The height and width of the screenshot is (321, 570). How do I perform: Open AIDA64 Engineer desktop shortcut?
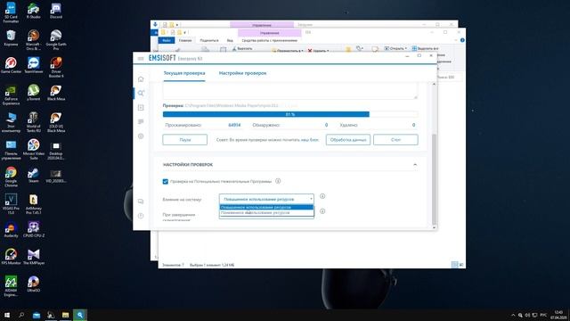click(x=11, y=286)
